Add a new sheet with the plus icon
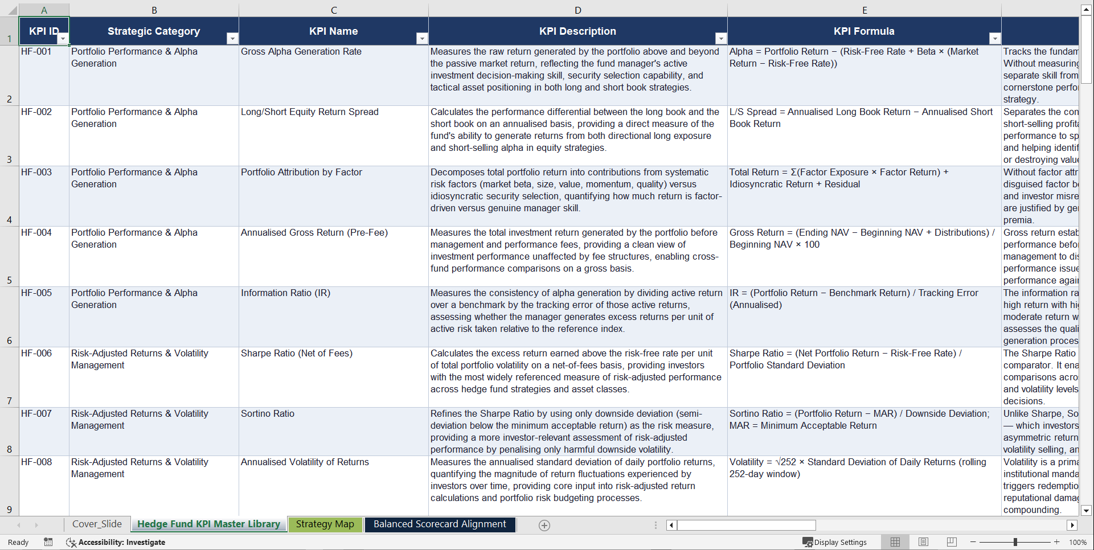The image size is (1094, 550). (x=544, y=526)
